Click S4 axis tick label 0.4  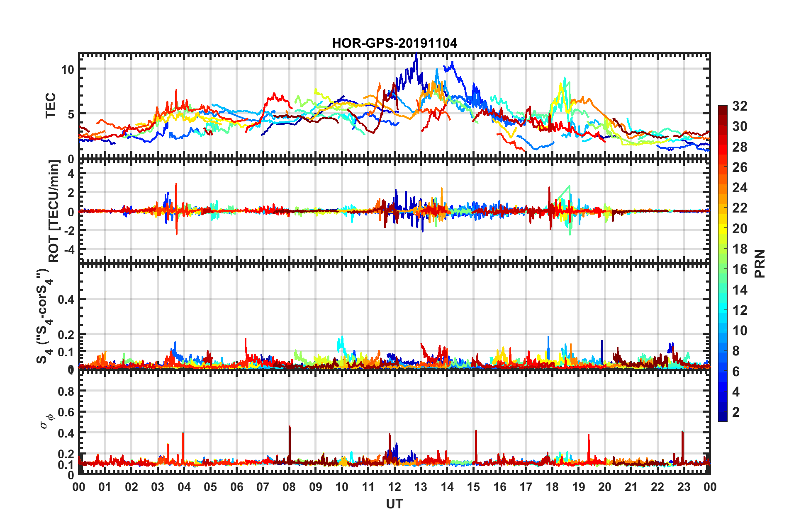click(x=66, y=299)
